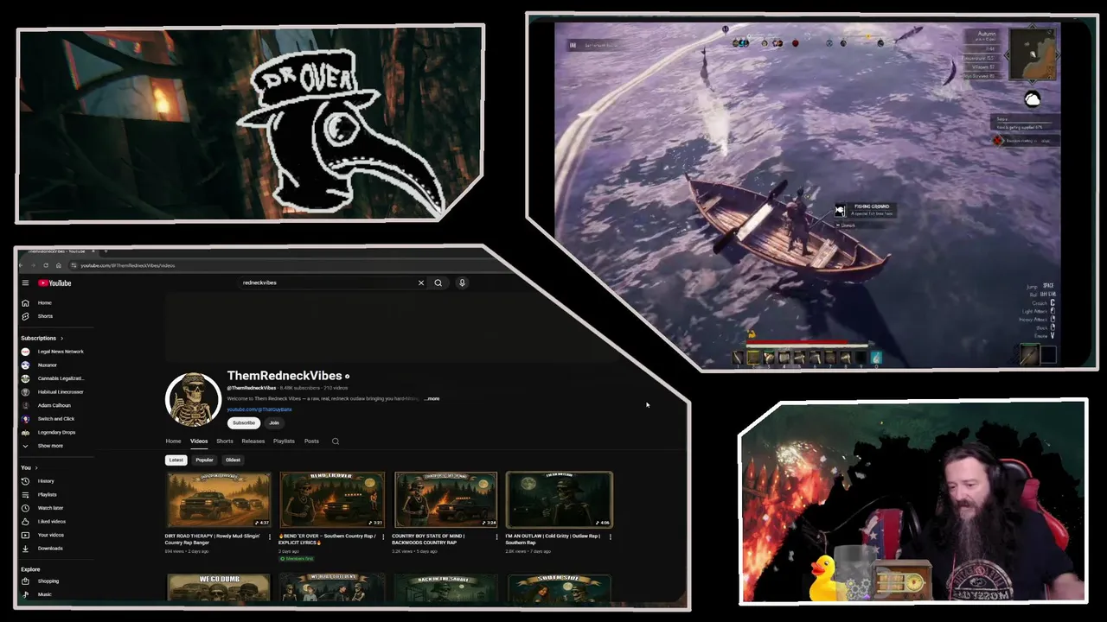Switch to the Videos tab
Viewport: 1107px width, 622px height.
(199, 441)
